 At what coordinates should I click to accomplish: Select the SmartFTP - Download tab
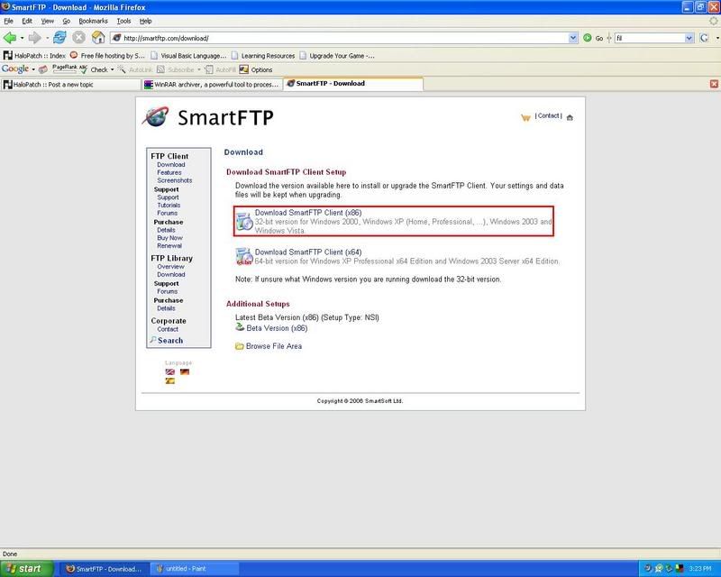coord(353,83)
